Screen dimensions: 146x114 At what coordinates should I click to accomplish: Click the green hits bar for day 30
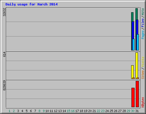point(132,17)
